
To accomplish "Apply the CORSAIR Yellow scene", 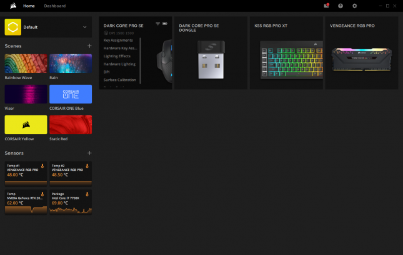I will [26, 125].
